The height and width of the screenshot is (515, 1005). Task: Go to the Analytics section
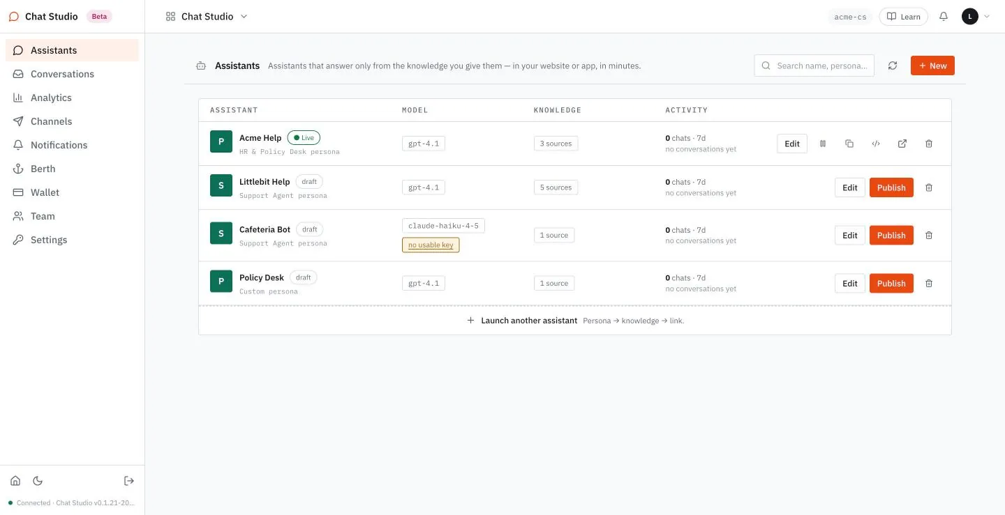point(73,98)
